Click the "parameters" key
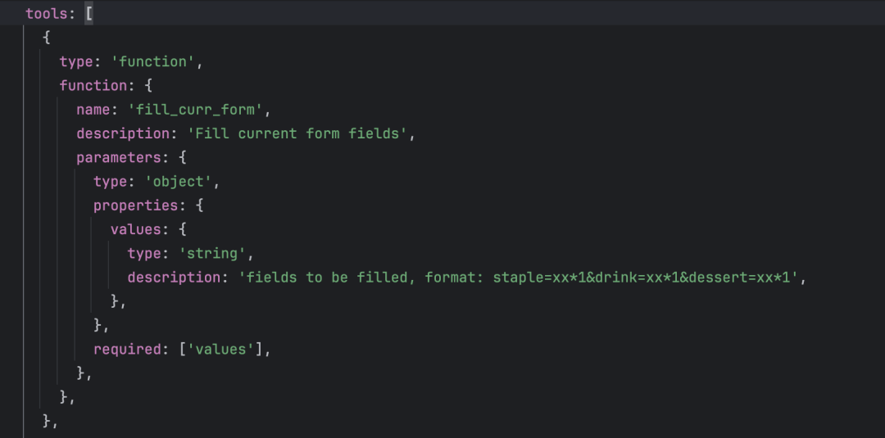The width and height of the screenshot is (885, 438). pyautogui.click(x=115, y=157)
